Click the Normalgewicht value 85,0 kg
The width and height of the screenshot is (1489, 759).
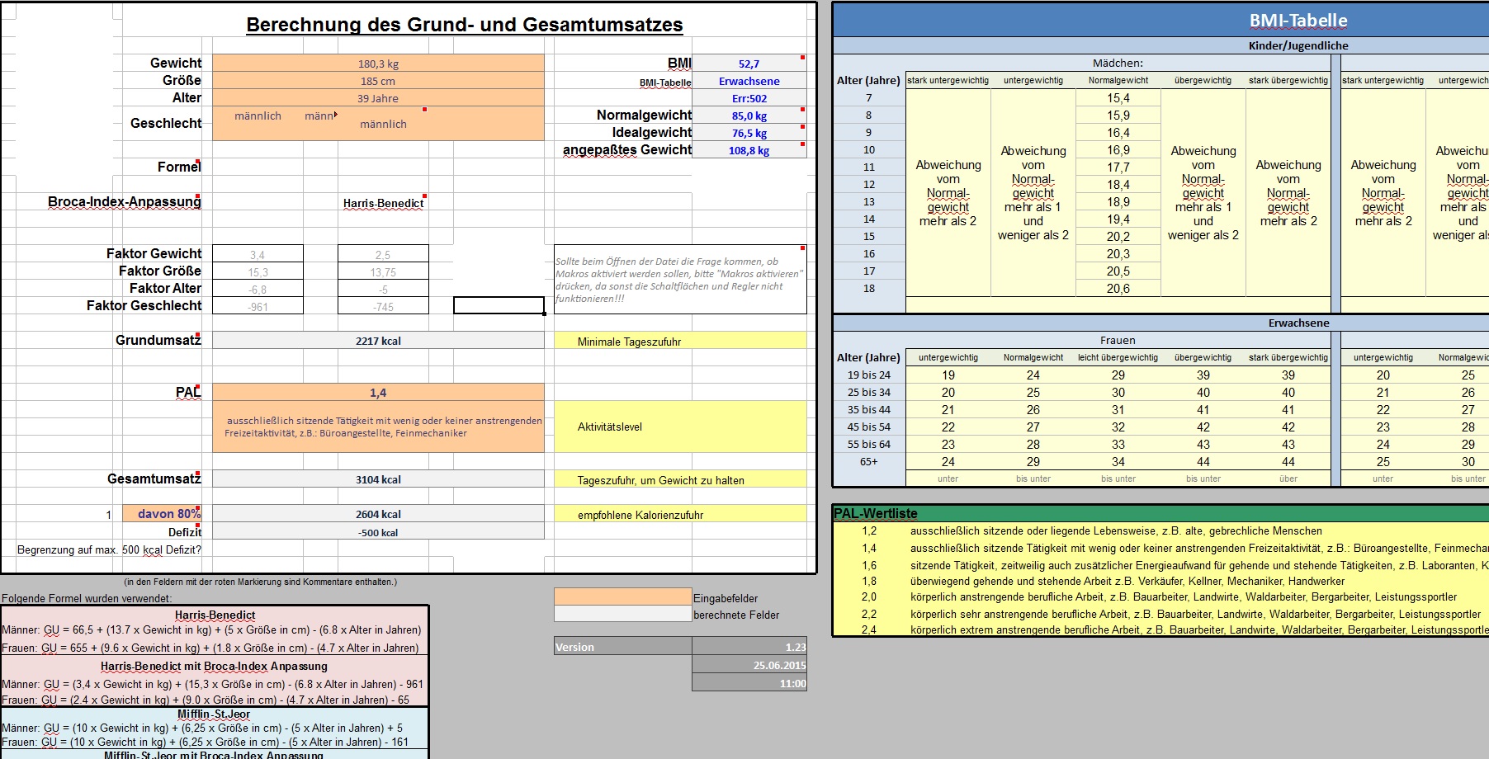749,115
